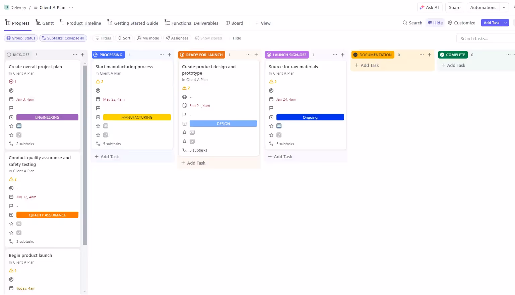The image size is (515, 295).
Task: Click the purple ENGINEERING tag
Action: (47, 117)
